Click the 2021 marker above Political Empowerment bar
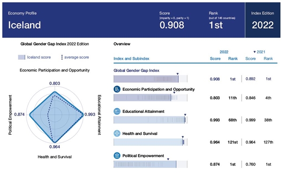The height and width of the screenshot is (173, 282). tap(168, 159)
